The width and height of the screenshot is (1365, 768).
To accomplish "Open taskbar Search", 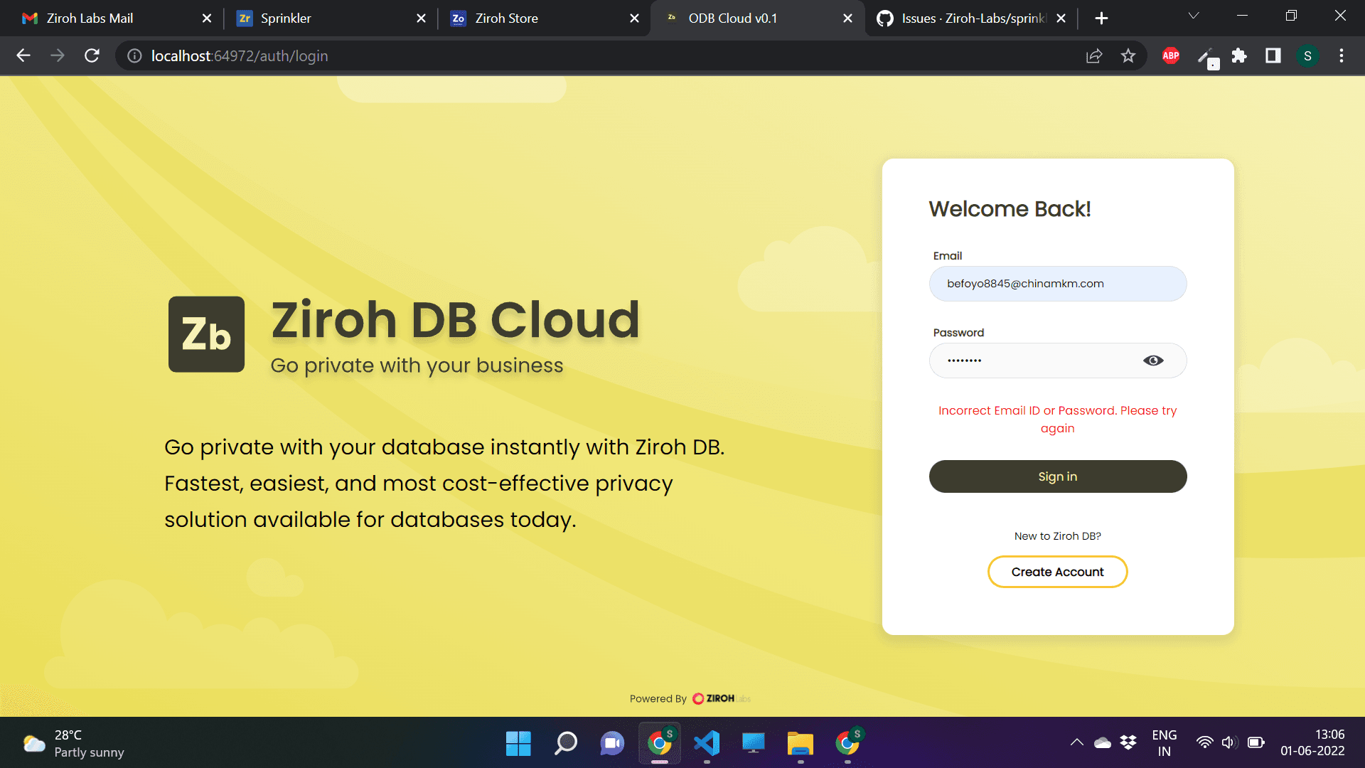I will [566, 744].
